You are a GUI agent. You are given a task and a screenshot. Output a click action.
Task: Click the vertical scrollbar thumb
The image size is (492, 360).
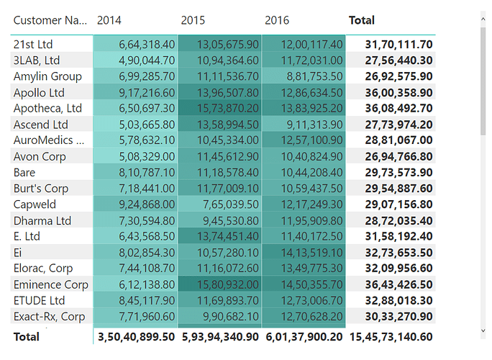pyautogui.click(x=483, y=81)
